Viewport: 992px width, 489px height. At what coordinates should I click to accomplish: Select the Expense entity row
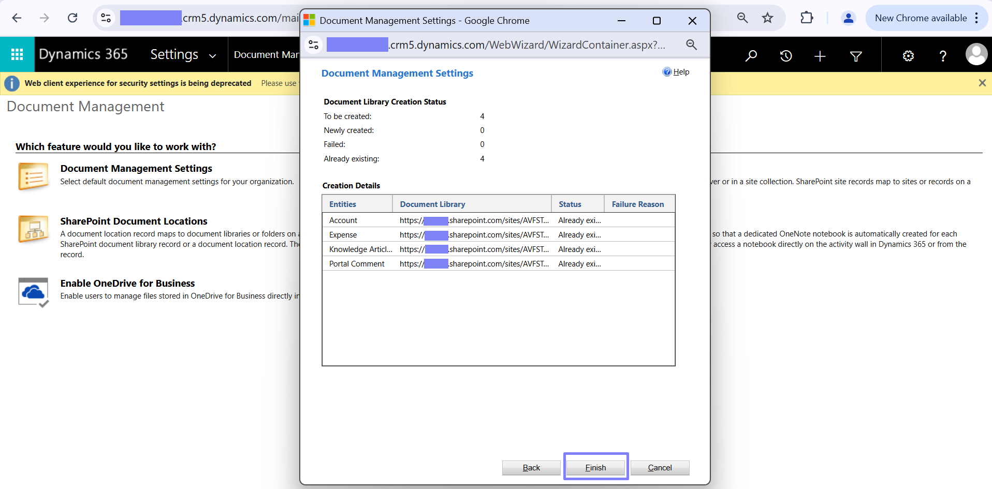[499, 235]
